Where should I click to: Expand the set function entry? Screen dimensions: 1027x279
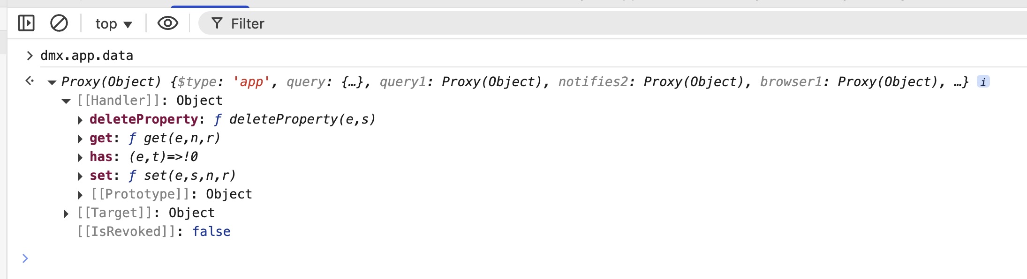click(x=80, y=176)
